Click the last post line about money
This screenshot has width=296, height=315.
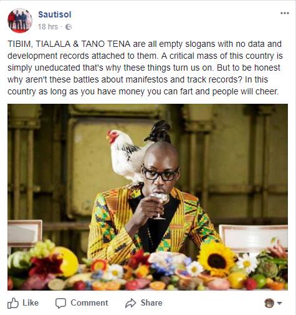click(x=143, y=91)
